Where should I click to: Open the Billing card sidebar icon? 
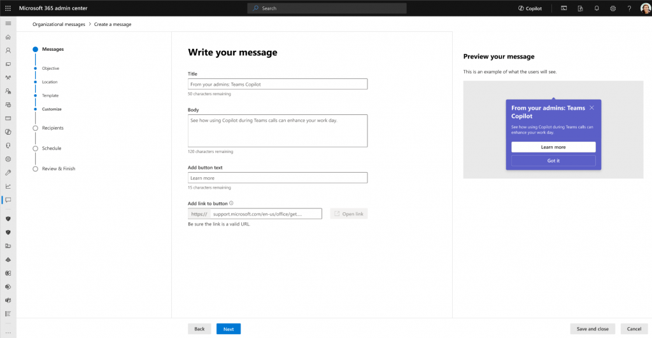(8, 118)
